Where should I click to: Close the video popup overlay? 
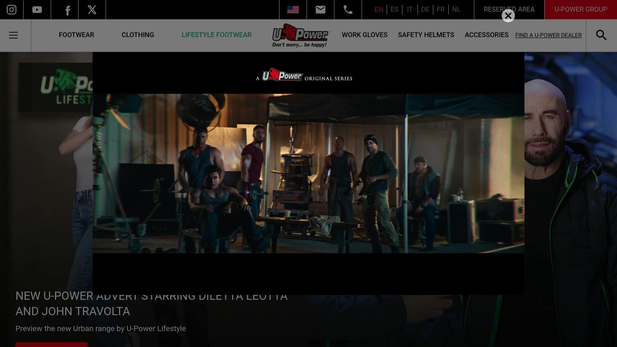coord(508,16)
